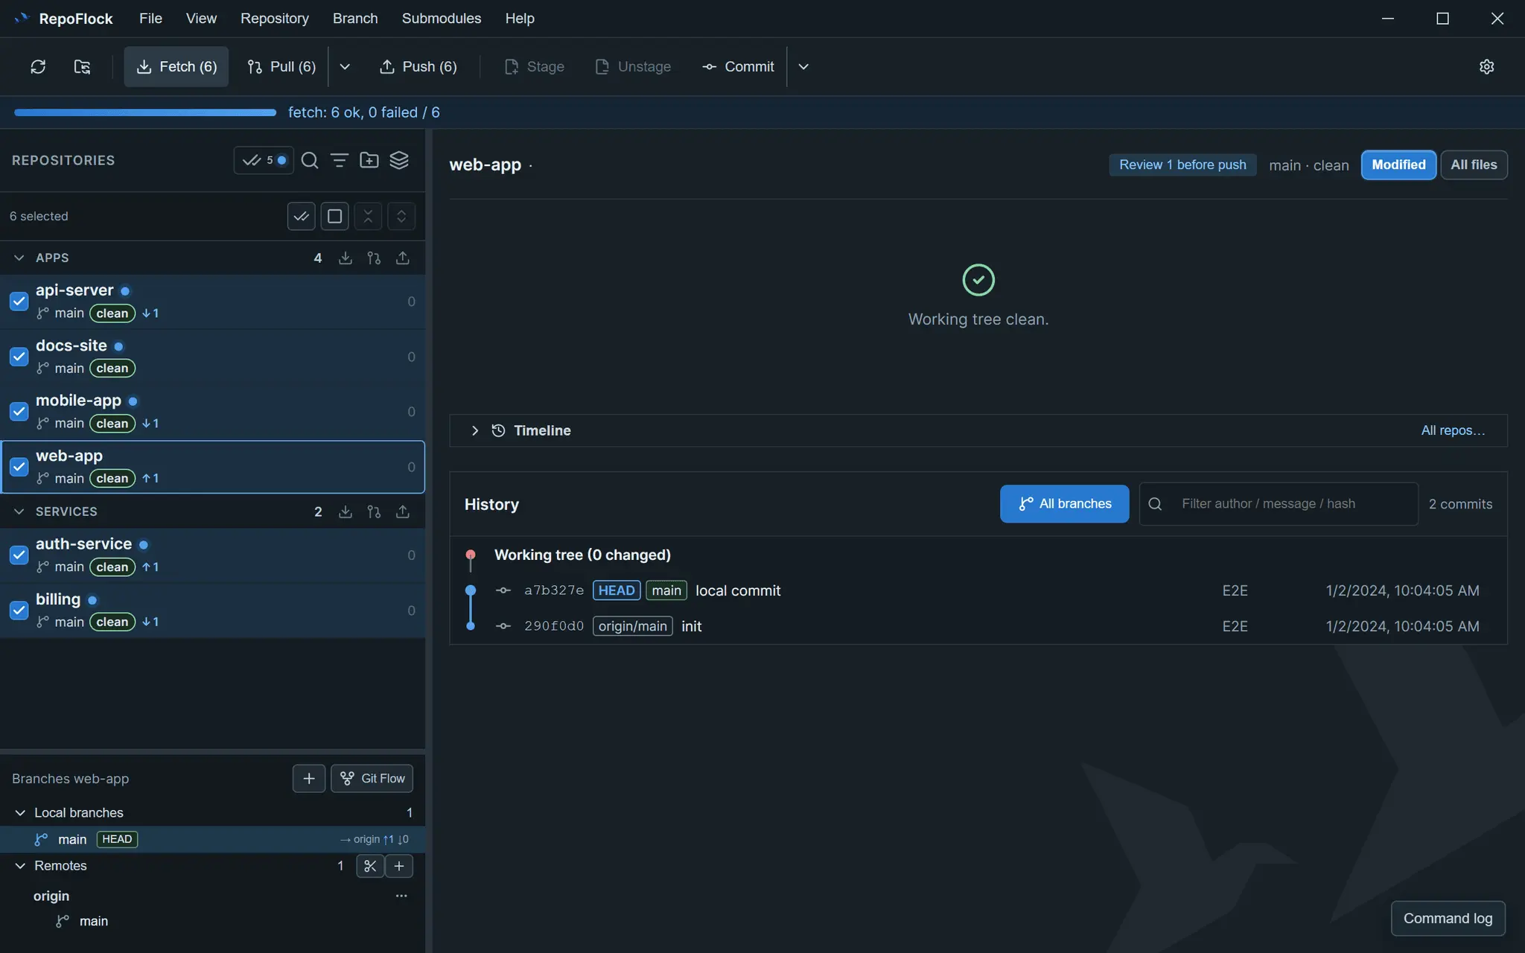Image resolution: width=1525 pixels, height=953 pixels.
Task: Open the Submodules menu
Action: [x=441, y=19]
